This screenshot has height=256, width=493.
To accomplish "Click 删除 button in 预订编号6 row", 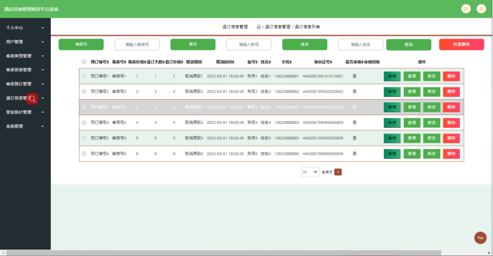I will click(x=451, y=154).
